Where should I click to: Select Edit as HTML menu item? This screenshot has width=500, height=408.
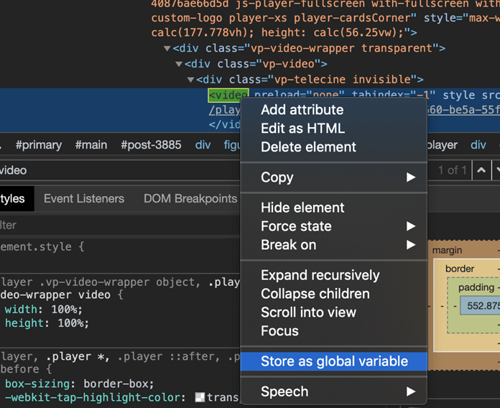[302, 129]
